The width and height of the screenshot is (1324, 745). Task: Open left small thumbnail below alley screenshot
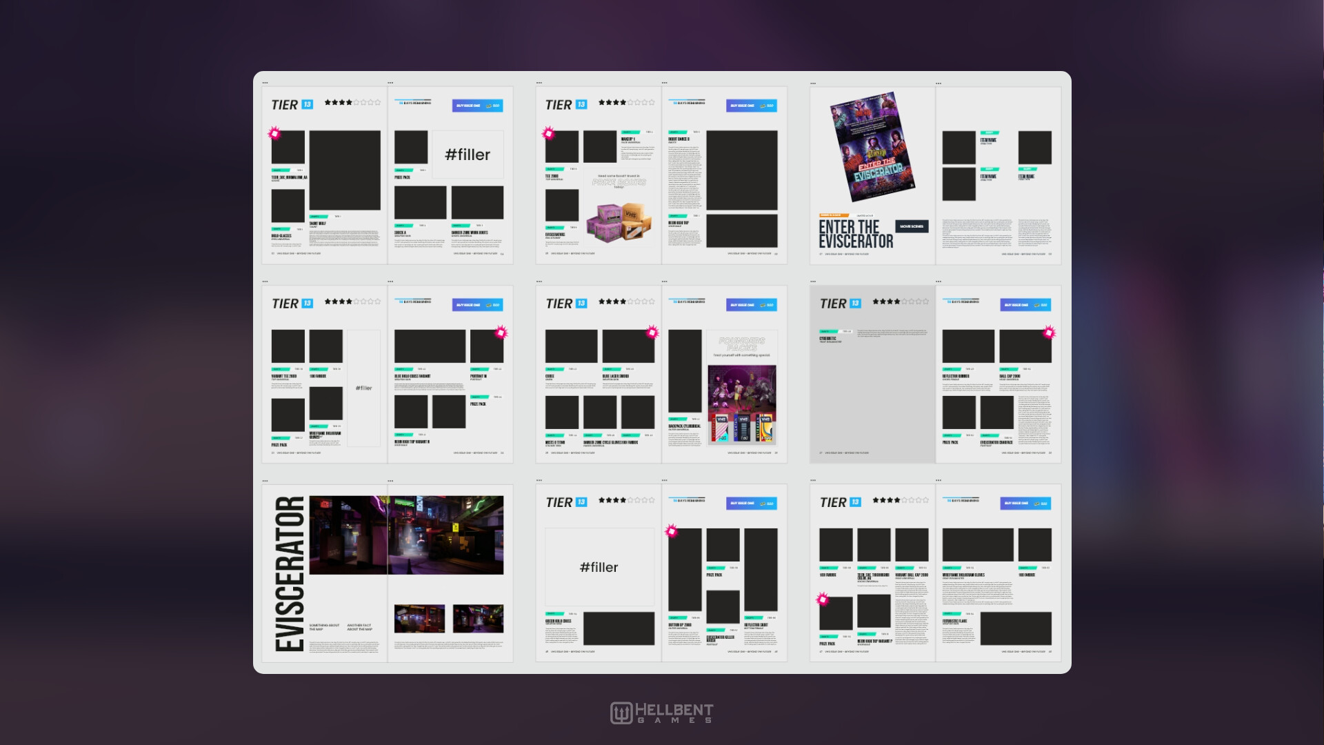419,618
